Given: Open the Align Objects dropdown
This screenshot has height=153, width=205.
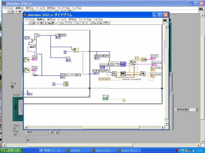Looking at the screenshot, I should [x=95, y=23].
